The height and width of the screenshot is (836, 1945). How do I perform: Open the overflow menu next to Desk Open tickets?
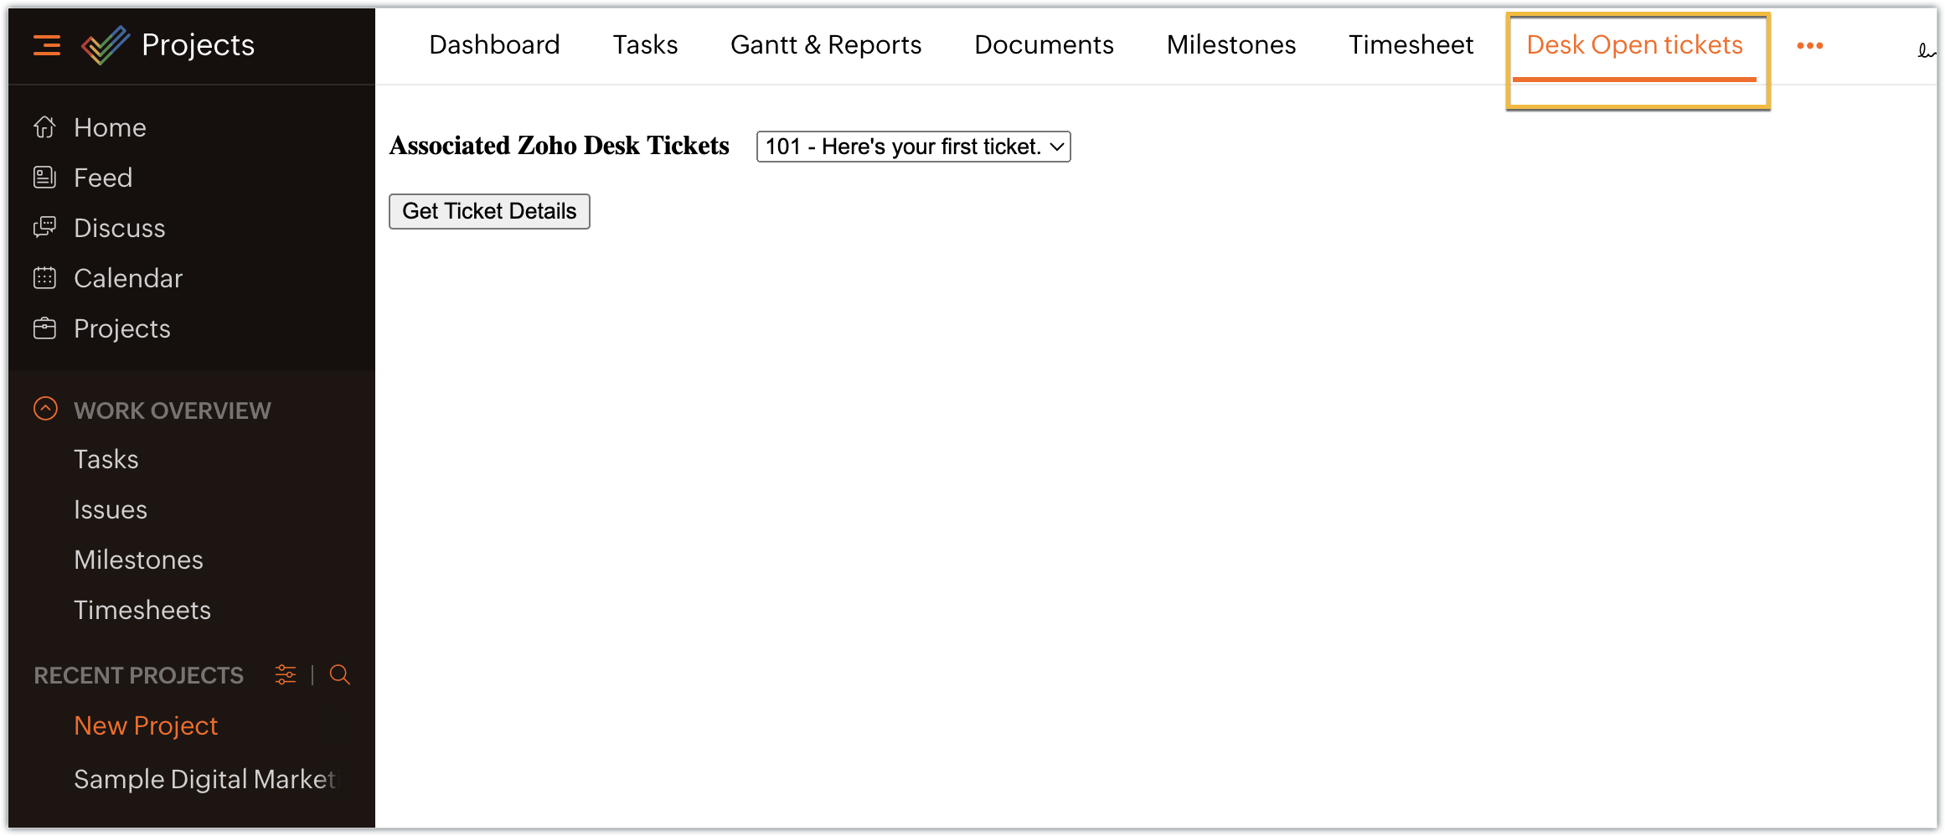click(x=1810, y=46)
